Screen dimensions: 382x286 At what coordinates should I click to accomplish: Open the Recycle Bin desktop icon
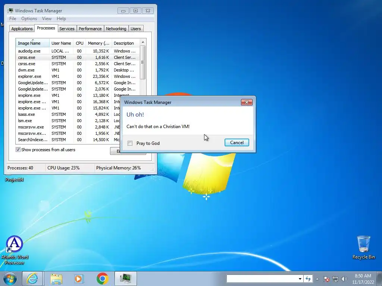pos(363,247)
